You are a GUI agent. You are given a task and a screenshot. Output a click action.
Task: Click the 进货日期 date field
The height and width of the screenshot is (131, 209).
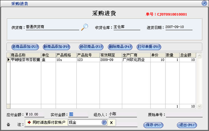[x=179, y=27]
